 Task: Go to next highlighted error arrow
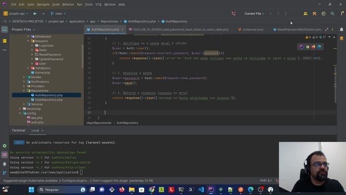pos(334,37)
